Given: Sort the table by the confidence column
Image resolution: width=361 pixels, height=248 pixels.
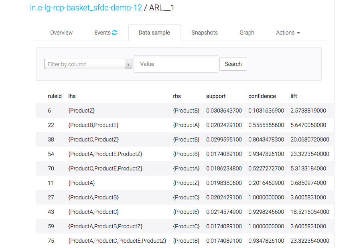Looking at the screenshot, I should click(262, 96).
